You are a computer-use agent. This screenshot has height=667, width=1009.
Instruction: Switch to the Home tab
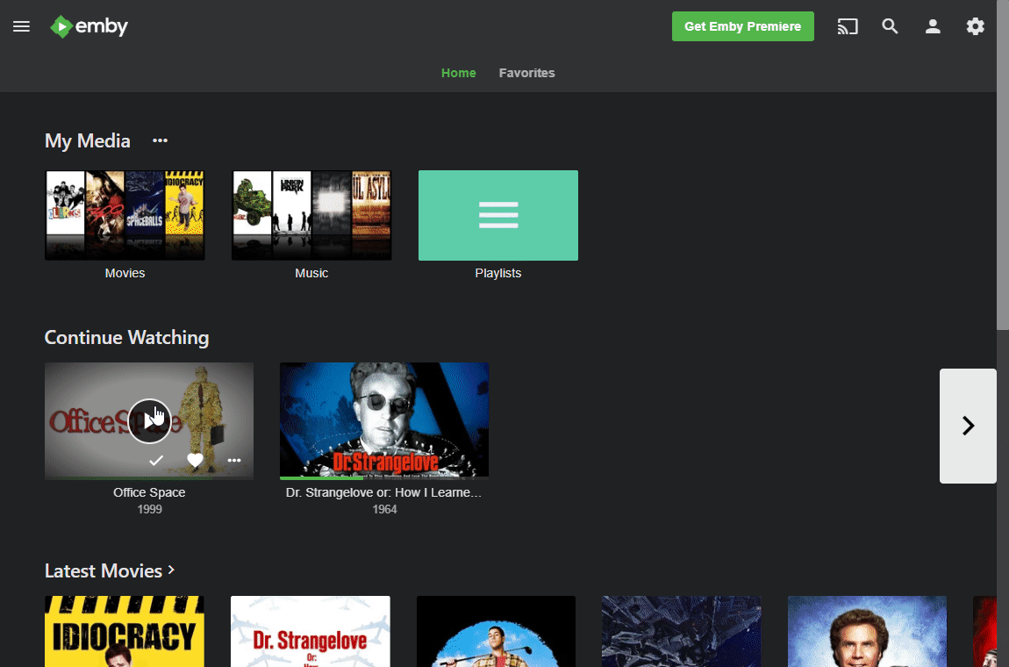(458, 73)
